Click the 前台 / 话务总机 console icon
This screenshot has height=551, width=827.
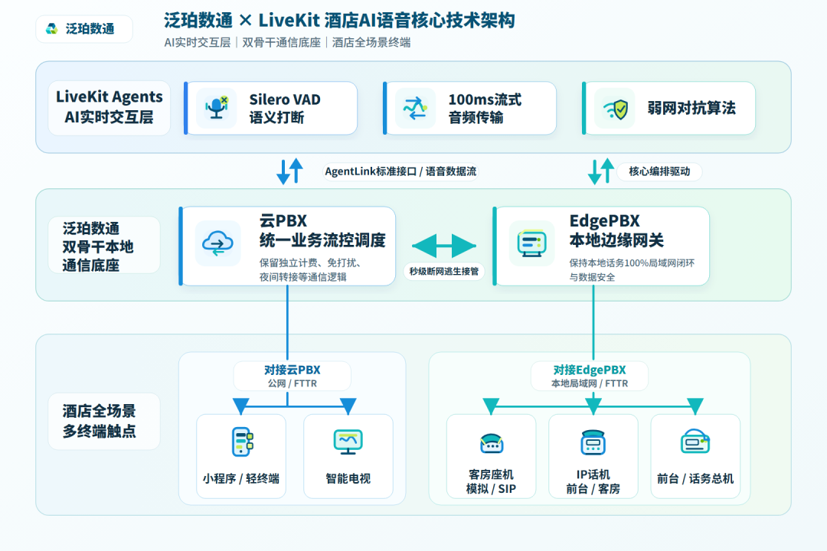pyautogui.click(x=695, y=442)
